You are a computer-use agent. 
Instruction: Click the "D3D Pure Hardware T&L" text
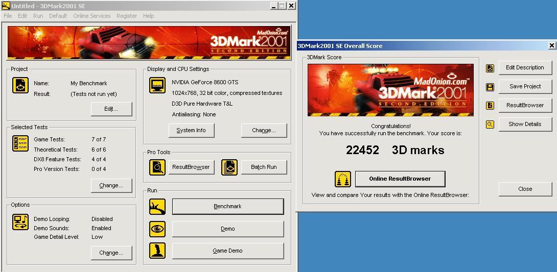click(202, 104)
